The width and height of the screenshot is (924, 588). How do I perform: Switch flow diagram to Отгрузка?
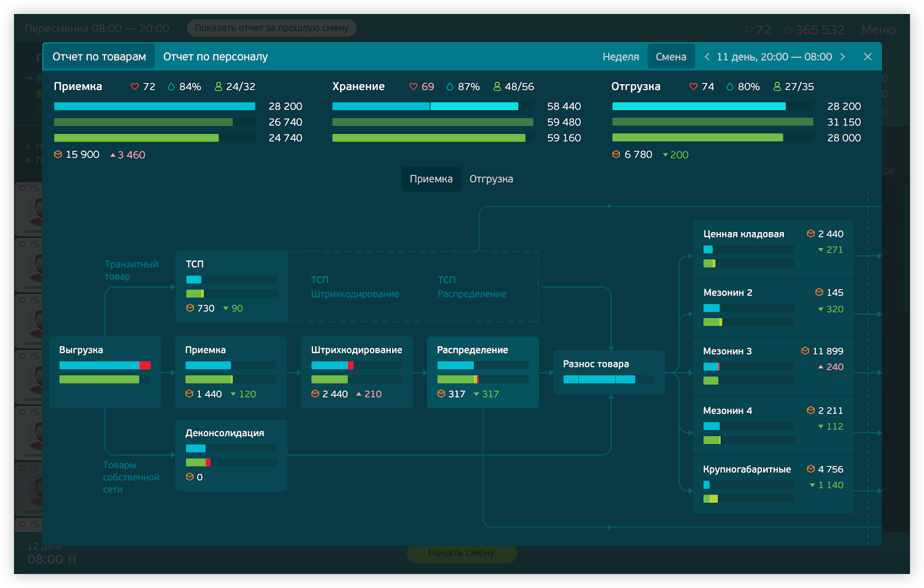[491, 179]
